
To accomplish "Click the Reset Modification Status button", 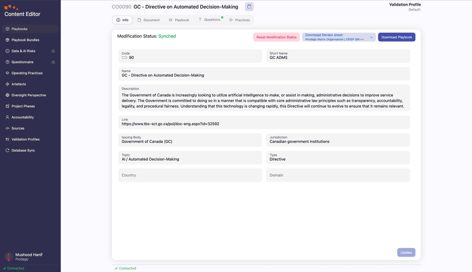I will (276, 37).
